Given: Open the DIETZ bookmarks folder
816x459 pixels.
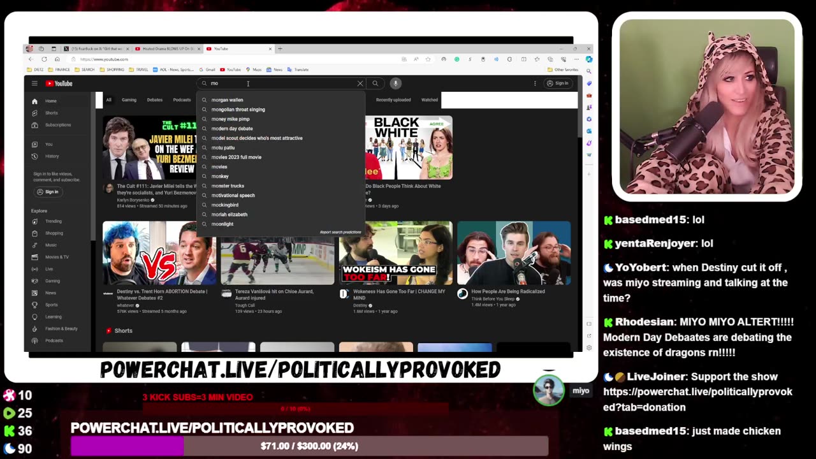Looking at the screenshot, I should [x=36, y=69].
